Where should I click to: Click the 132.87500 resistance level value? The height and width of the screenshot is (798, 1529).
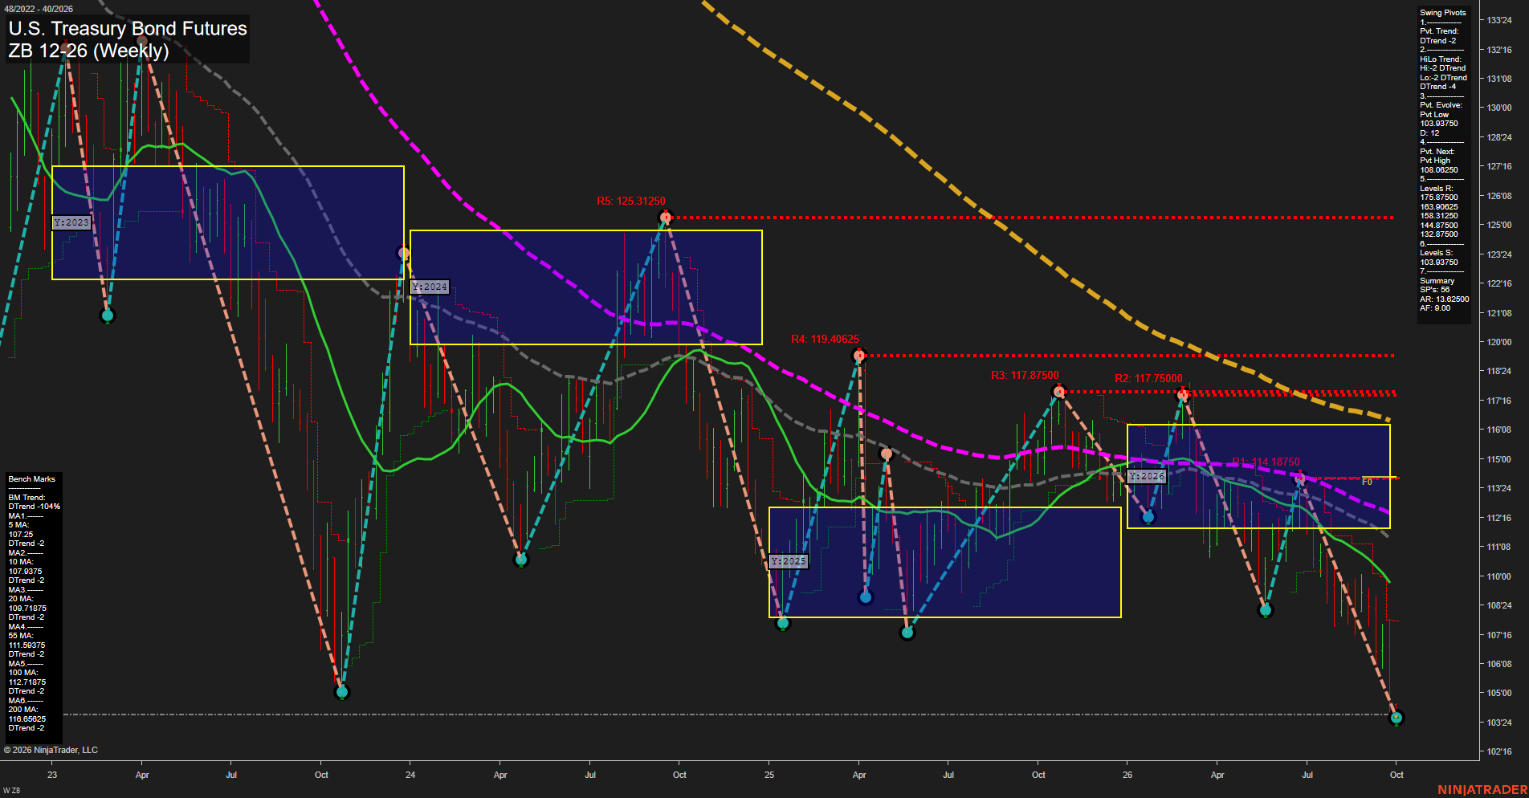pyautogui.click(x=1438, y=234)
